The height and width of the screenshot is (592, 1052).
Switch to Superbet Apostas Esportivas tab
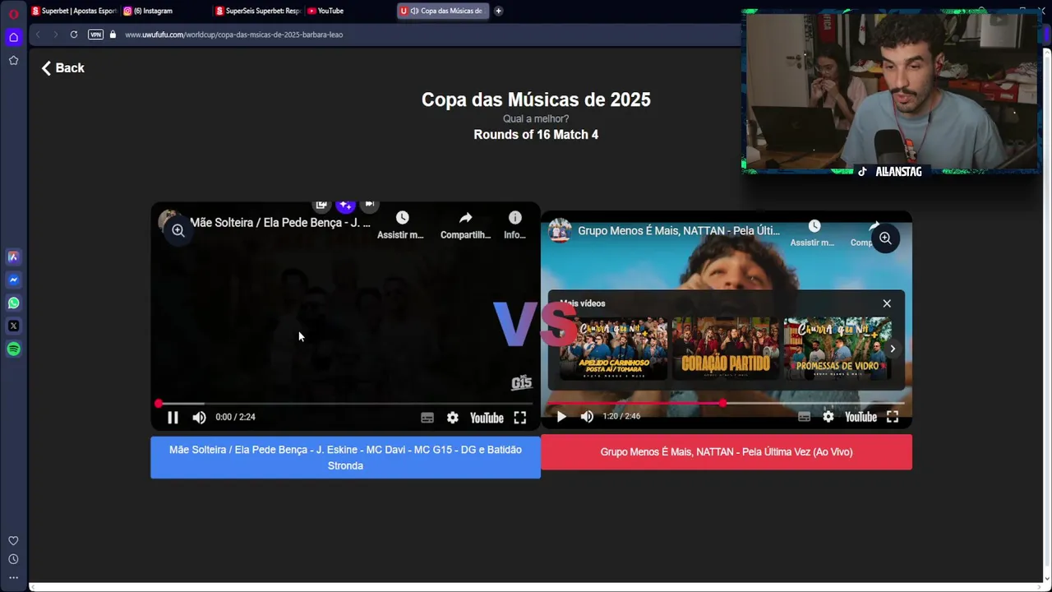point(74,11)
